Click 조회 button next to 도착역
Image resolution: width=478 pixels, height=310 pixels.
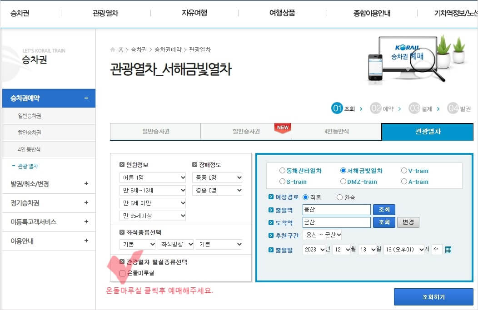384,222
